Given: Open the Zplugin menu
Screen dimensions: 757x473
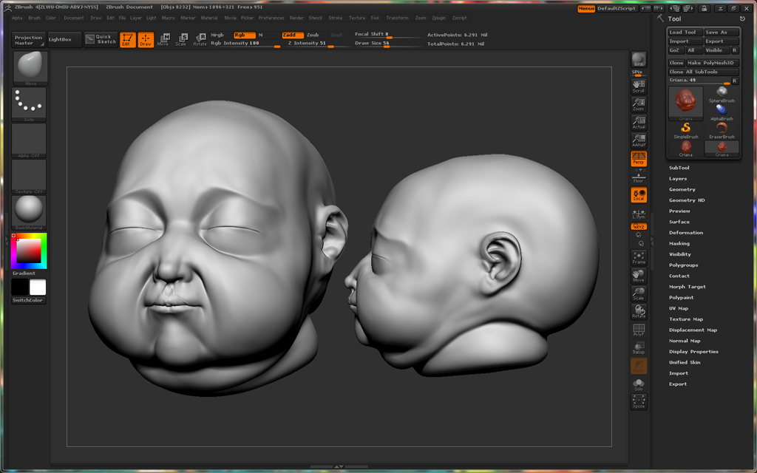Looking at the screenshot, I should click(x=439, y=18).
